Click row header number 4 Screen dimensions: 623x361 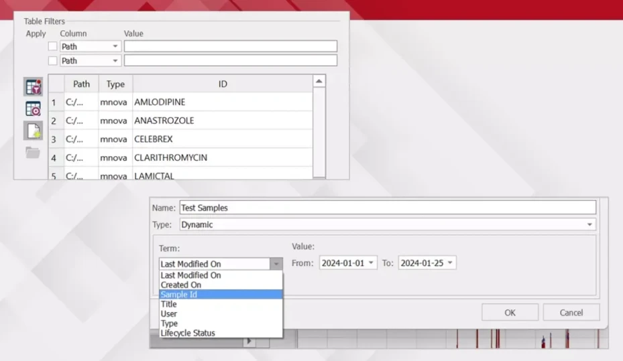coord(56,158)
